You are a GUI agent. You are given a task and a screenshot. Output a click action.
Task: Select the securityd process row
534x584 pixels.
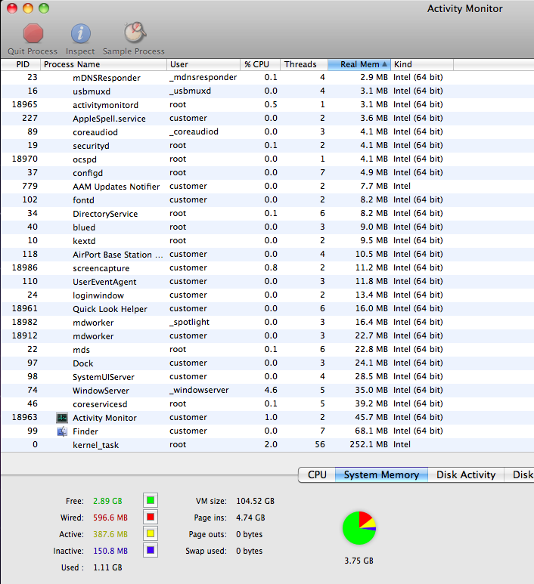tap(267, 145)
